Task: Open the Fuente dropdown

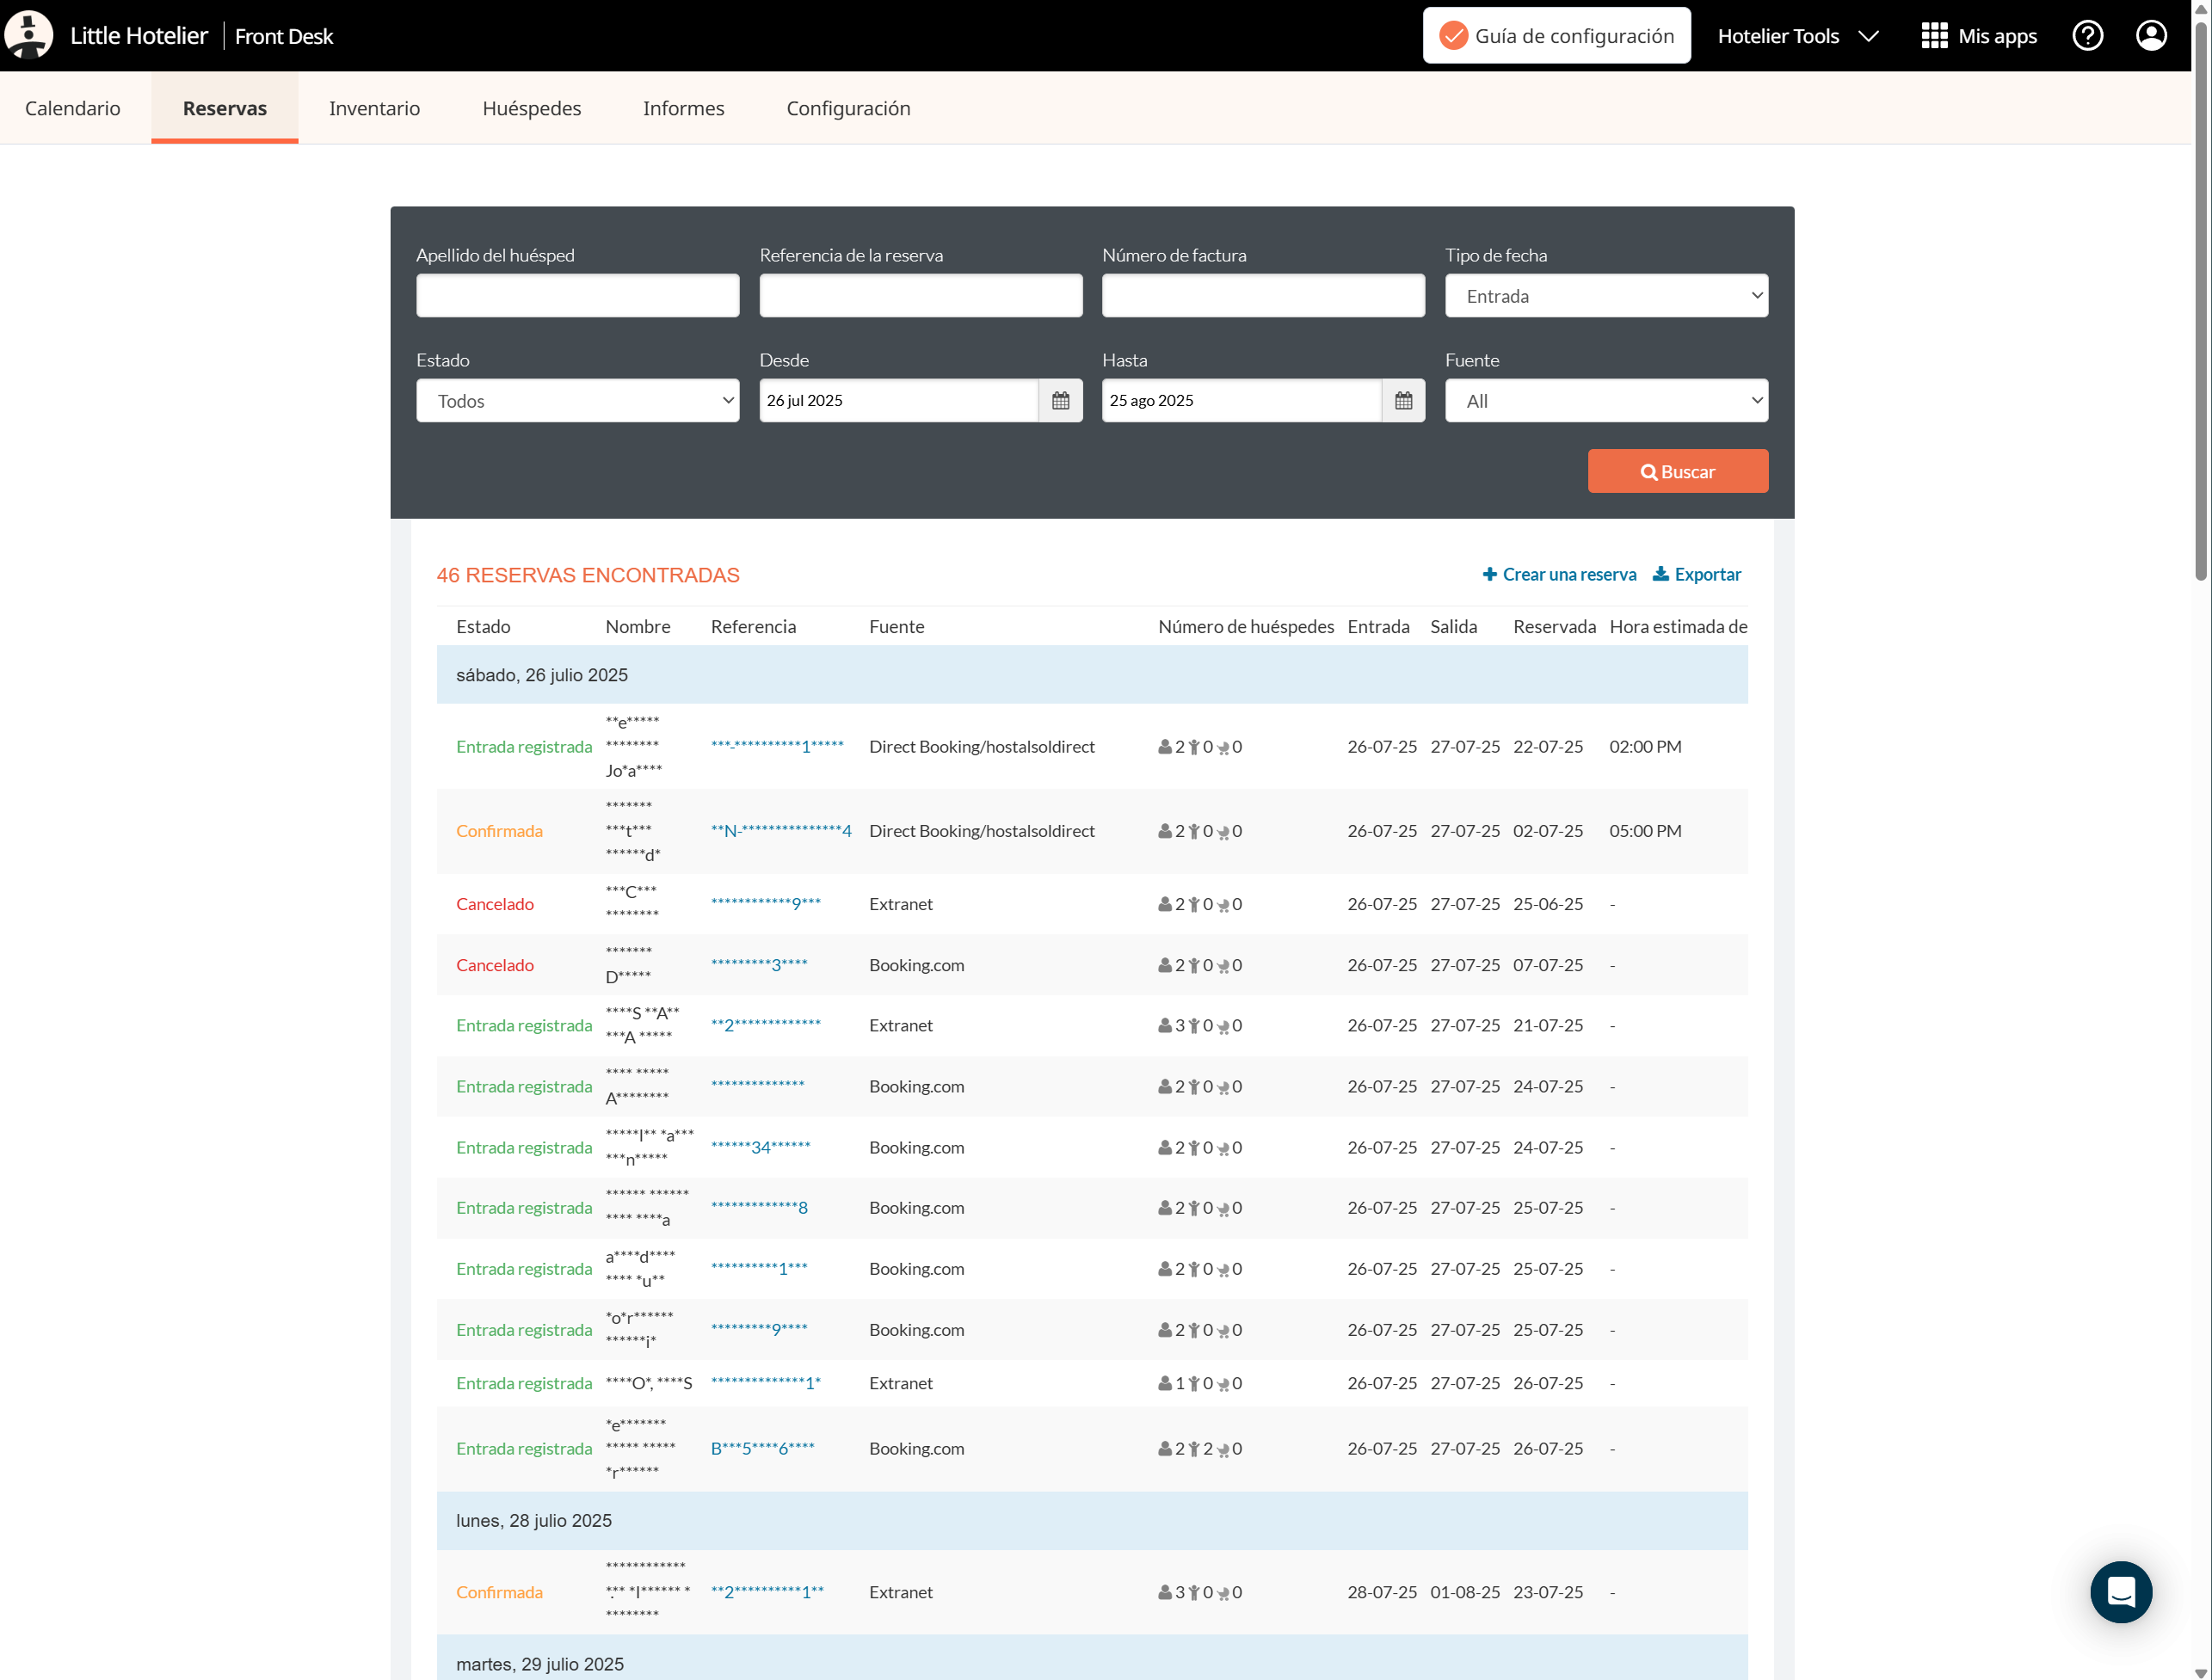Action: 1606,401
